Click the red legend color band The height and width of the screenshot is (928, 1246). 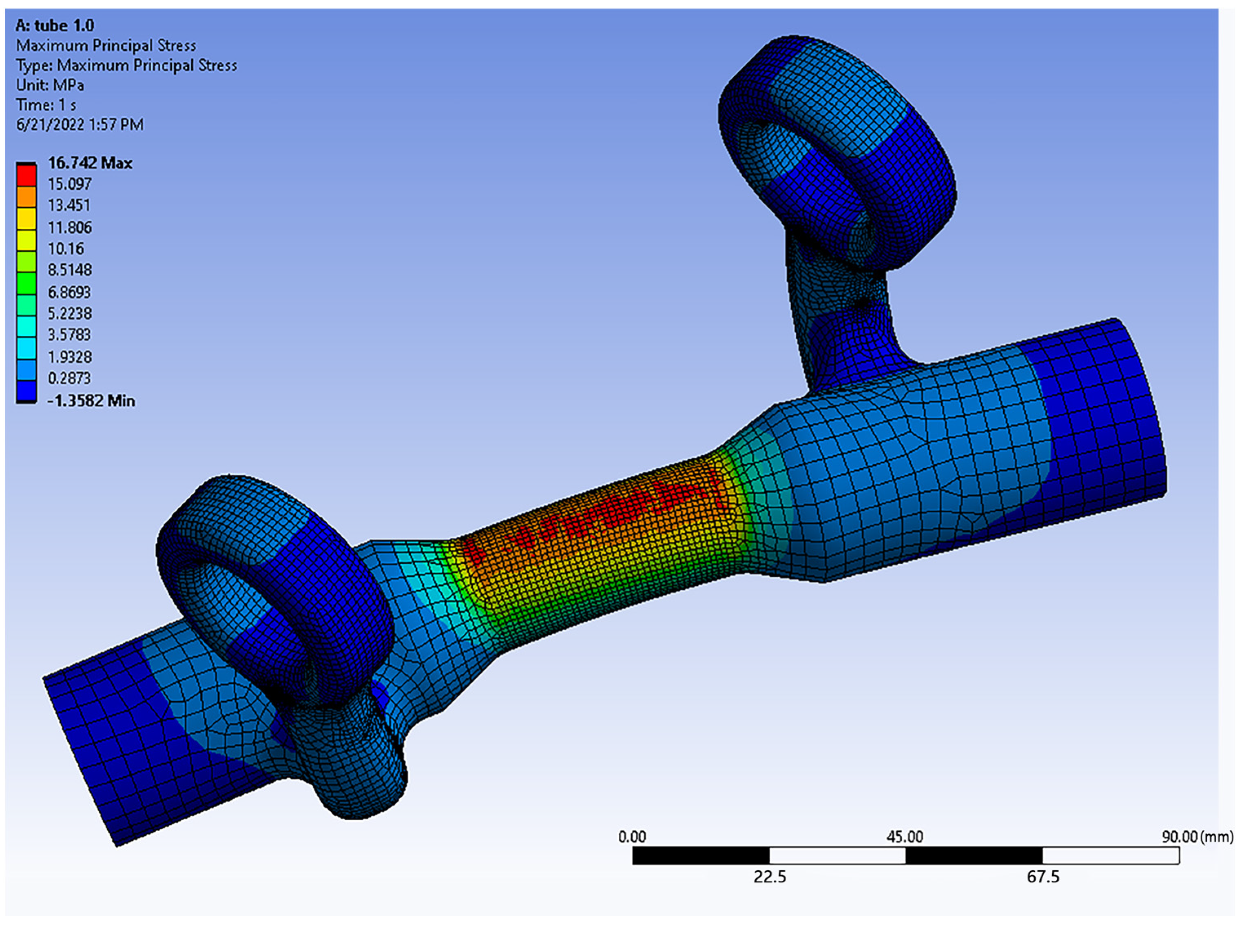26,176
